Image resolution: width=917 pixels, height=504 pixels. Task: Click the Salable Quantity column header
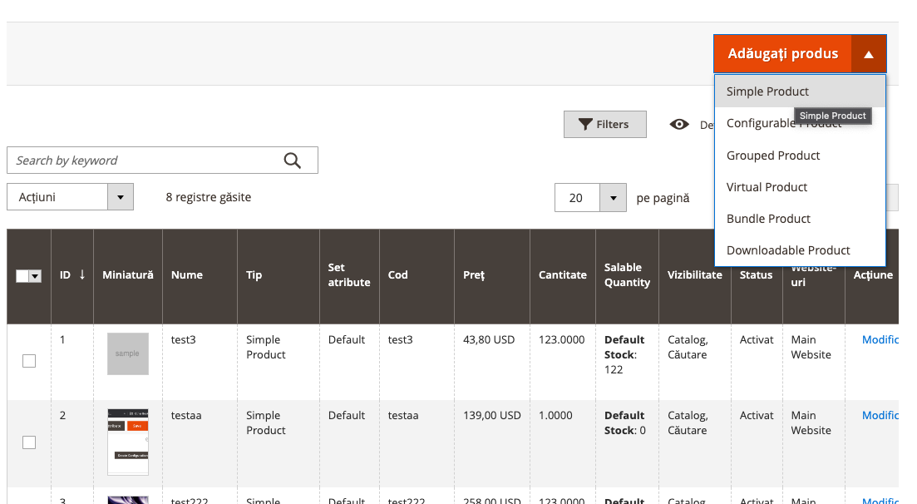[x=627, y=275]
